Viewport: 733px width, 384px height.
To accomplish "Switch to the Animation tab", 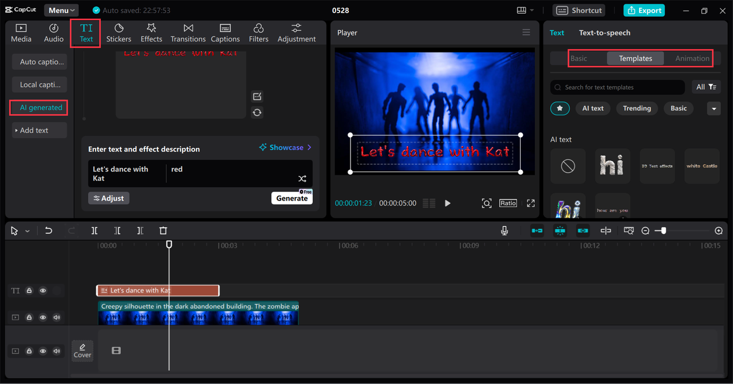I will pyautogui.click(x=692, y=58).
